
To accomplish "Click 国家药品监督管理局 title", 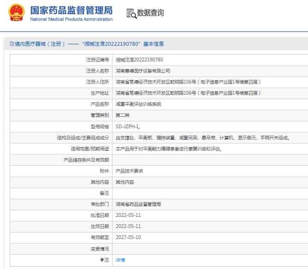I will click(71, 10).
